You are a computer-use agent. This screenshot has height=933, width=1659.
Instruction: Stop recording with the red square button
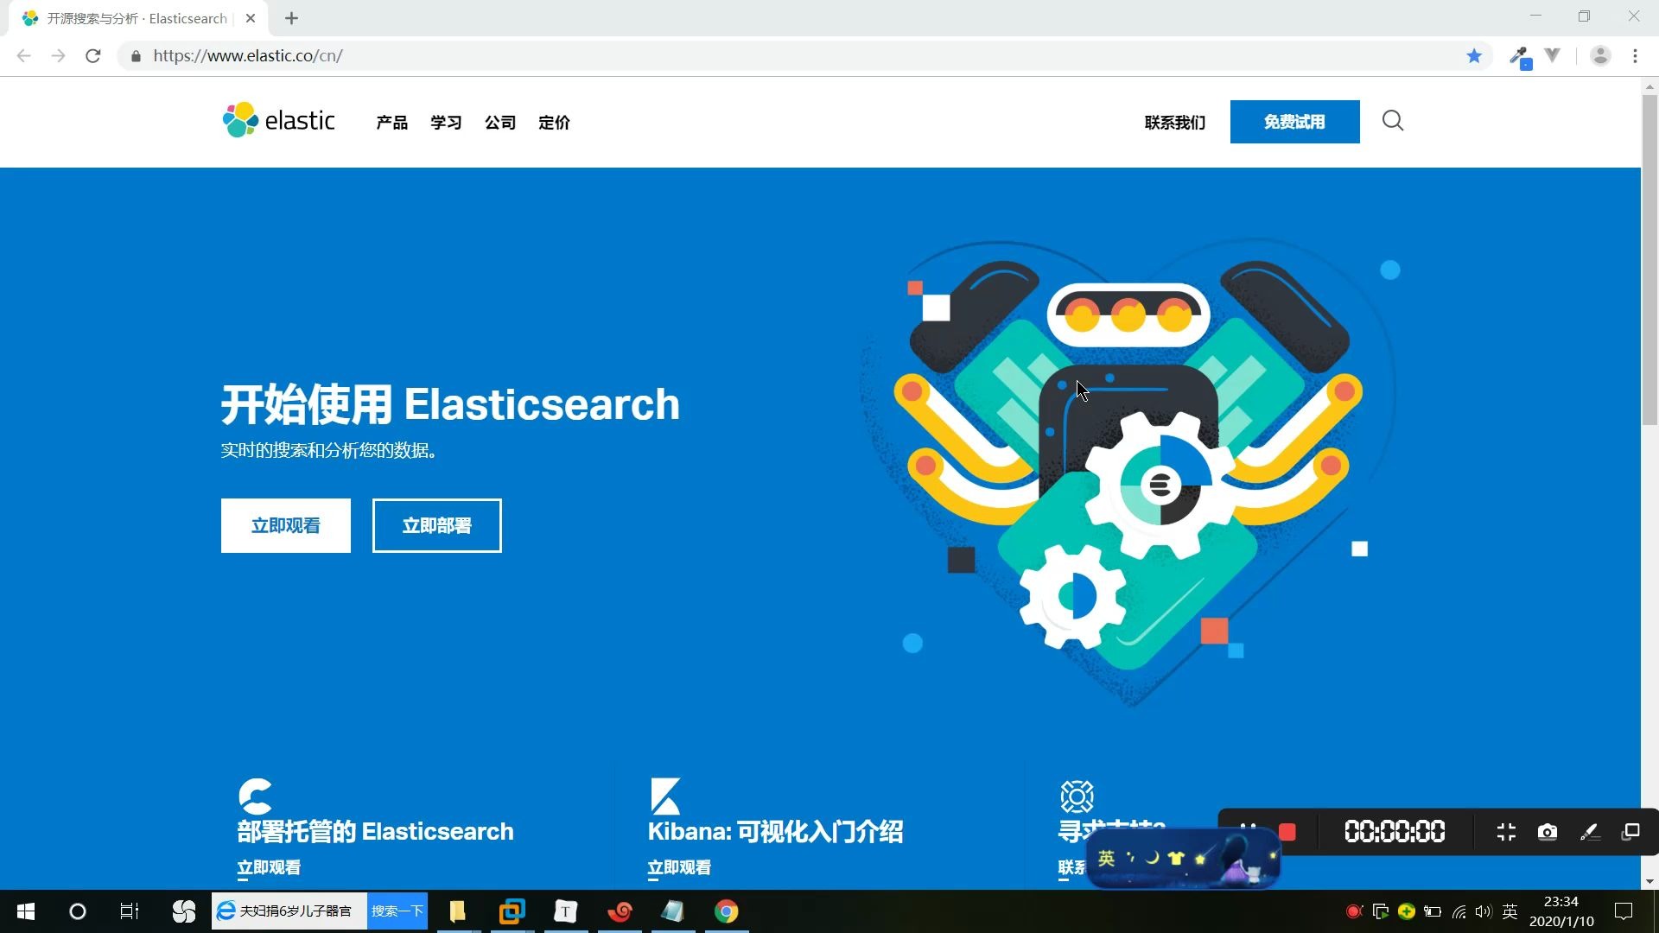tap(1287, 832)
